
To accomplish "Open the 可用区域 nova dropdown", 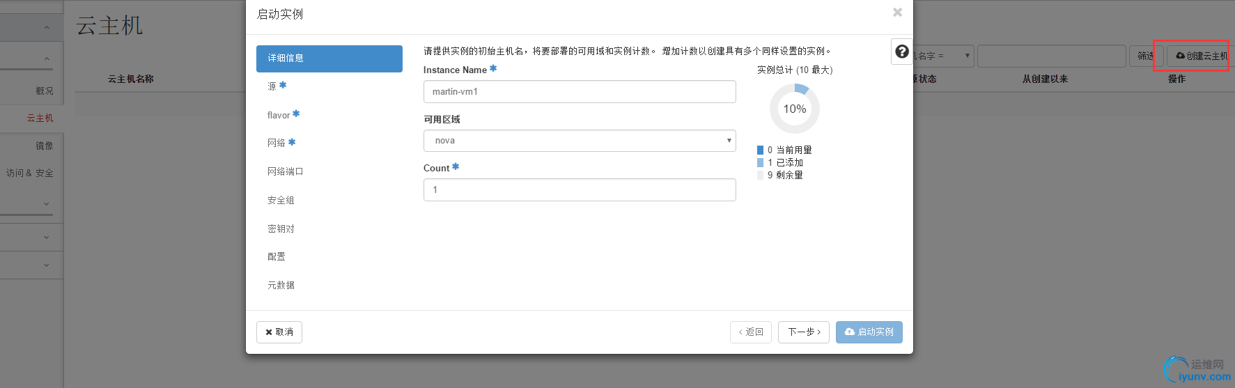I will pos(580,141).
